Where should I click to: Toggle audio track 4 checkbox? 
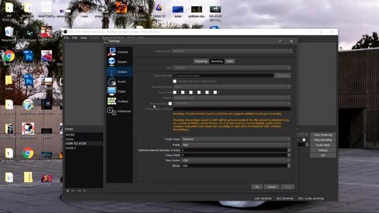click(x=199, y=92)
